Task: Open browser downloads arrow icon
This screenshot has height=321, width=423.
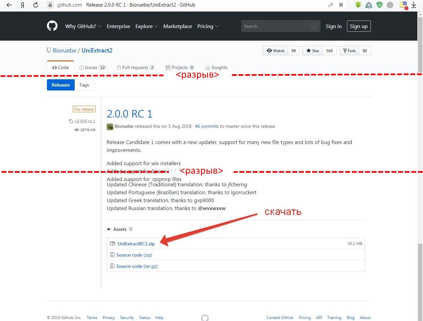Action: [414, 5]
